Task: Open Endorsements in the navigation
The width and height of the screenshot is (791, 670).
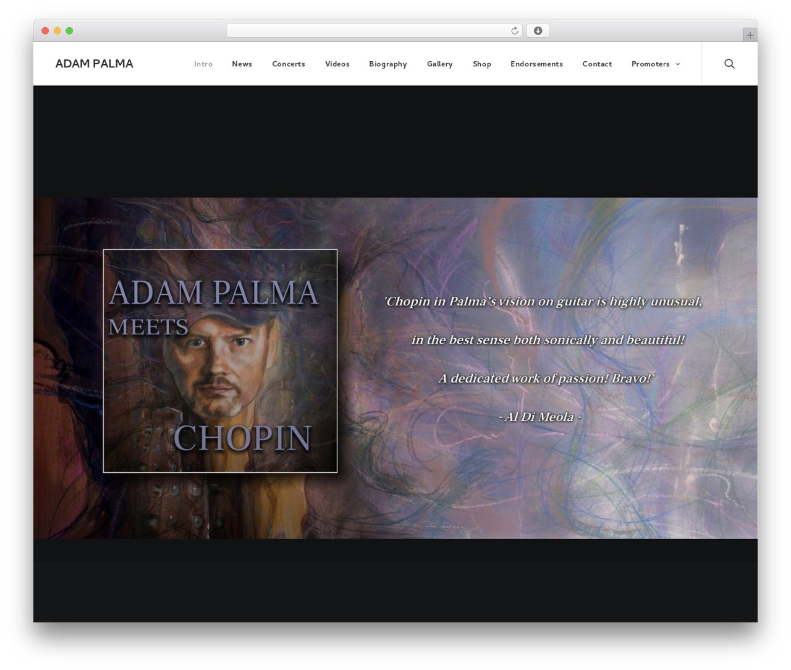Action: pyautogui.click(x=536, y=64)
